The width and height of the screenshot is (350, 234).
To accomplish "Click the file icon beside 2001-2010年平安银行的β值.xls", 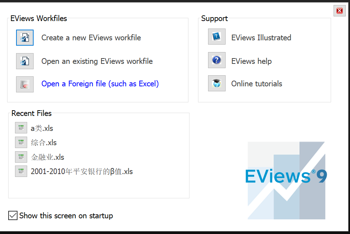I will tap(21, 171).
